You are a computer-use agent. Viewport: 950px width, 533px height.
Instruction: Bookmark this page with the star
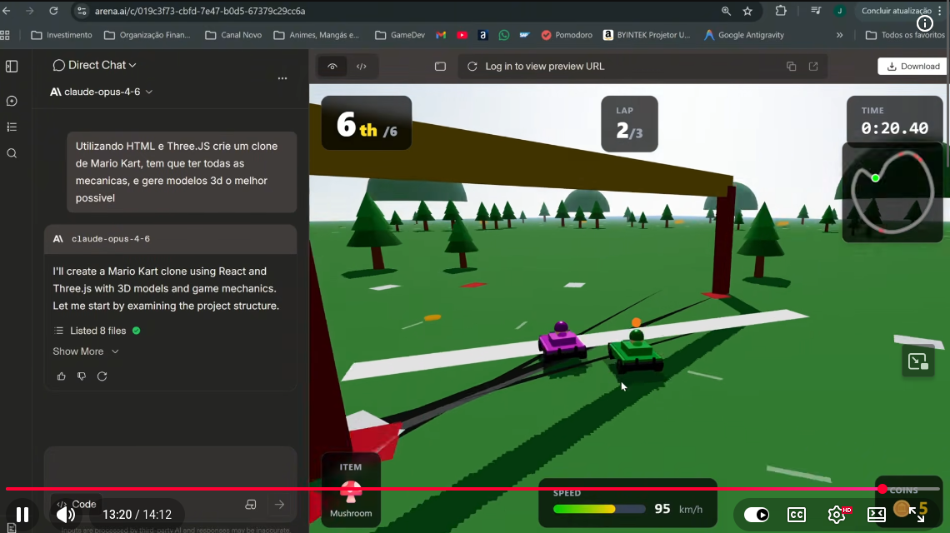pos(747,11)
